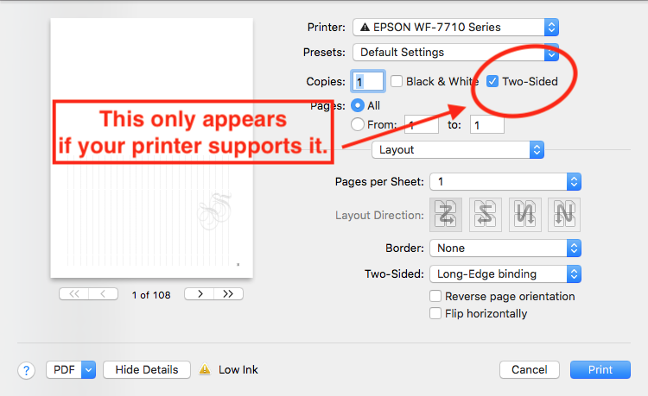
Task: Enable Flip horizontally checkbox
Action: coord(435,313)
